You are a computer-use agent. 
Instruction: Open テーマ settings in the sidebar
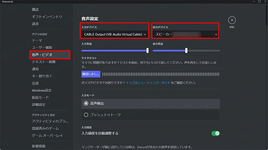click(x=37, y=41)
